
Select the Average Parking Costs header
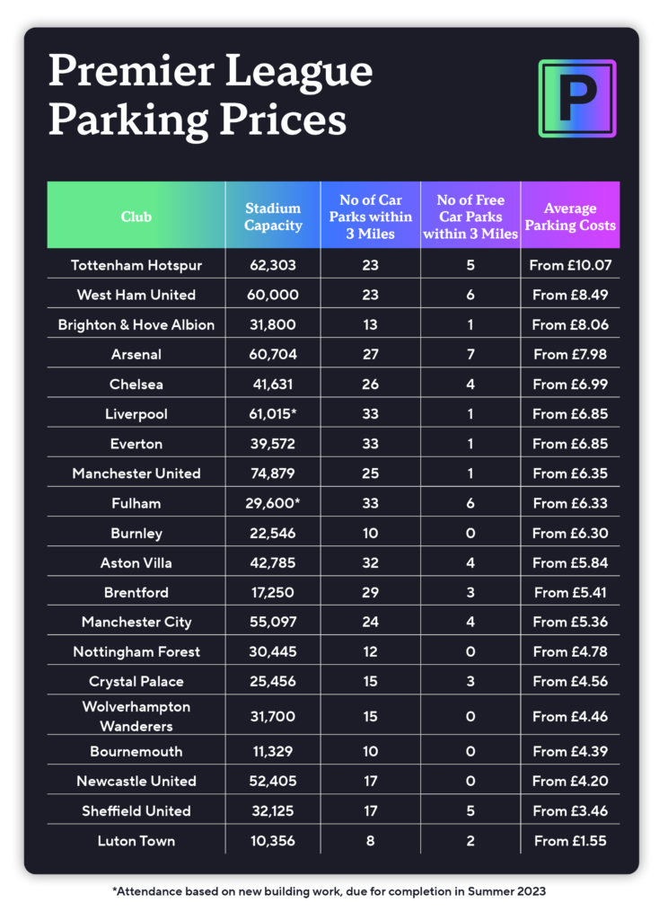tap(570, 217)
